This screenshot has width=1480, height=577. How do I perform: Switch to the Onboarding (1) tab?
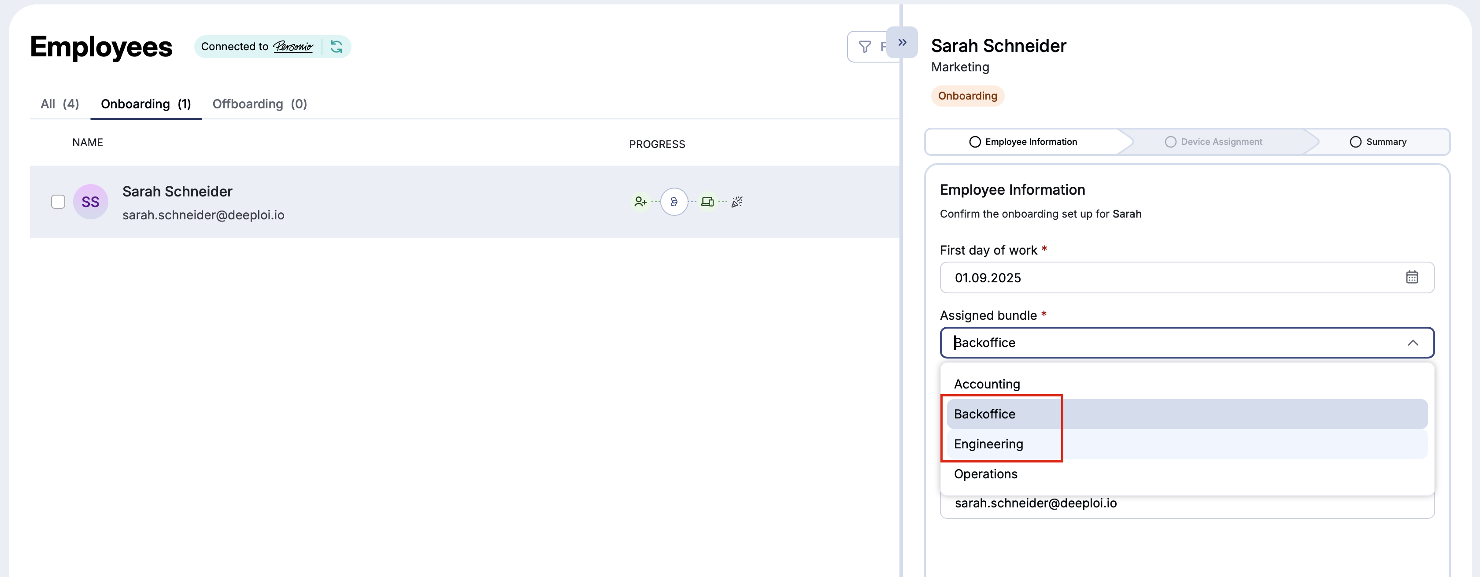146,104
